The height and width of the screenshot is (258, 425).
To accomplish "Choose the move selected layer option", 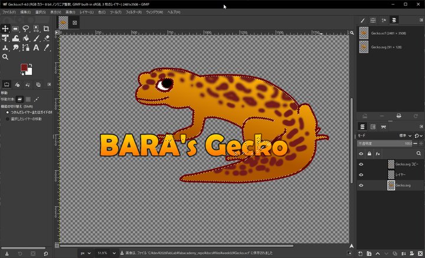I will 24,119.
